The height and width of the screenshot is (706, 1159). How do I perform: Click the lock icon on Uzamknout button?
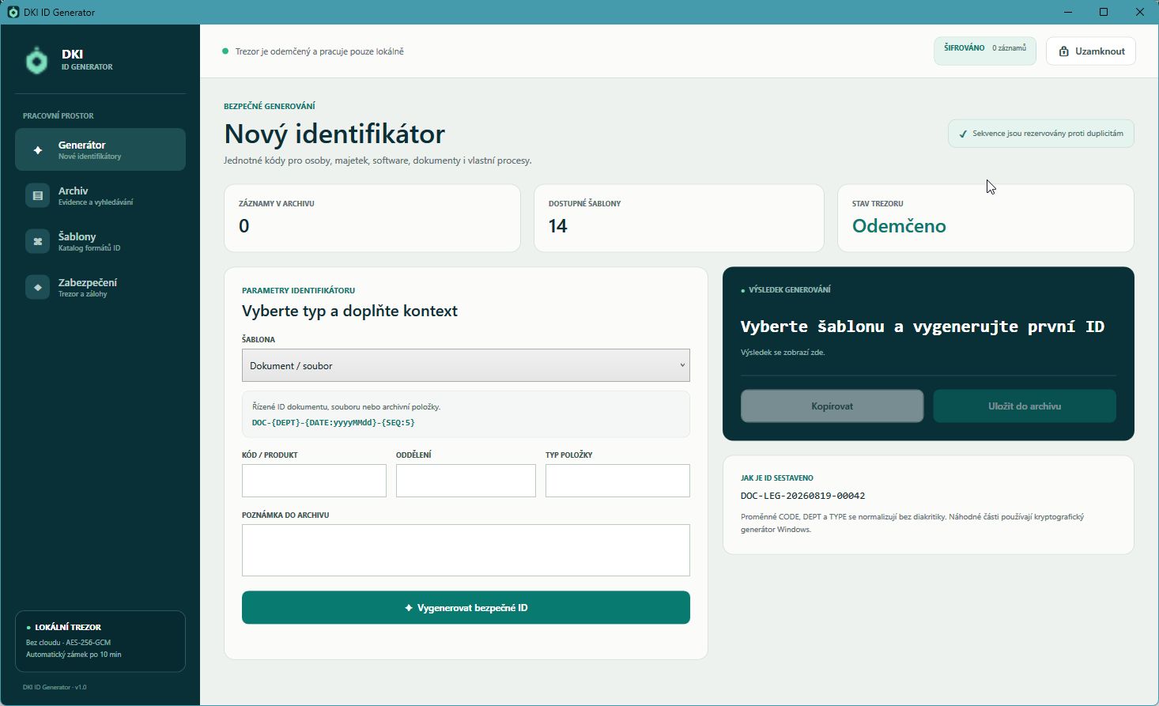(1064, 51)
